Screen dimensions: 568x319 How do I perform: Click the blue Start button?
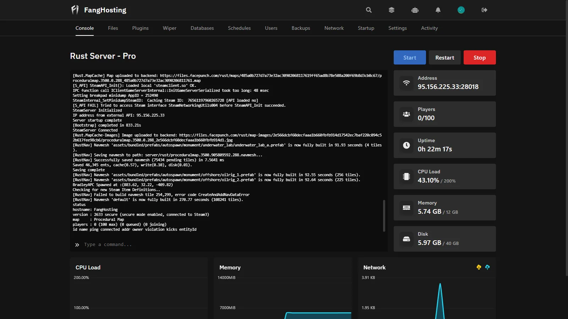[x=410, y=57]
